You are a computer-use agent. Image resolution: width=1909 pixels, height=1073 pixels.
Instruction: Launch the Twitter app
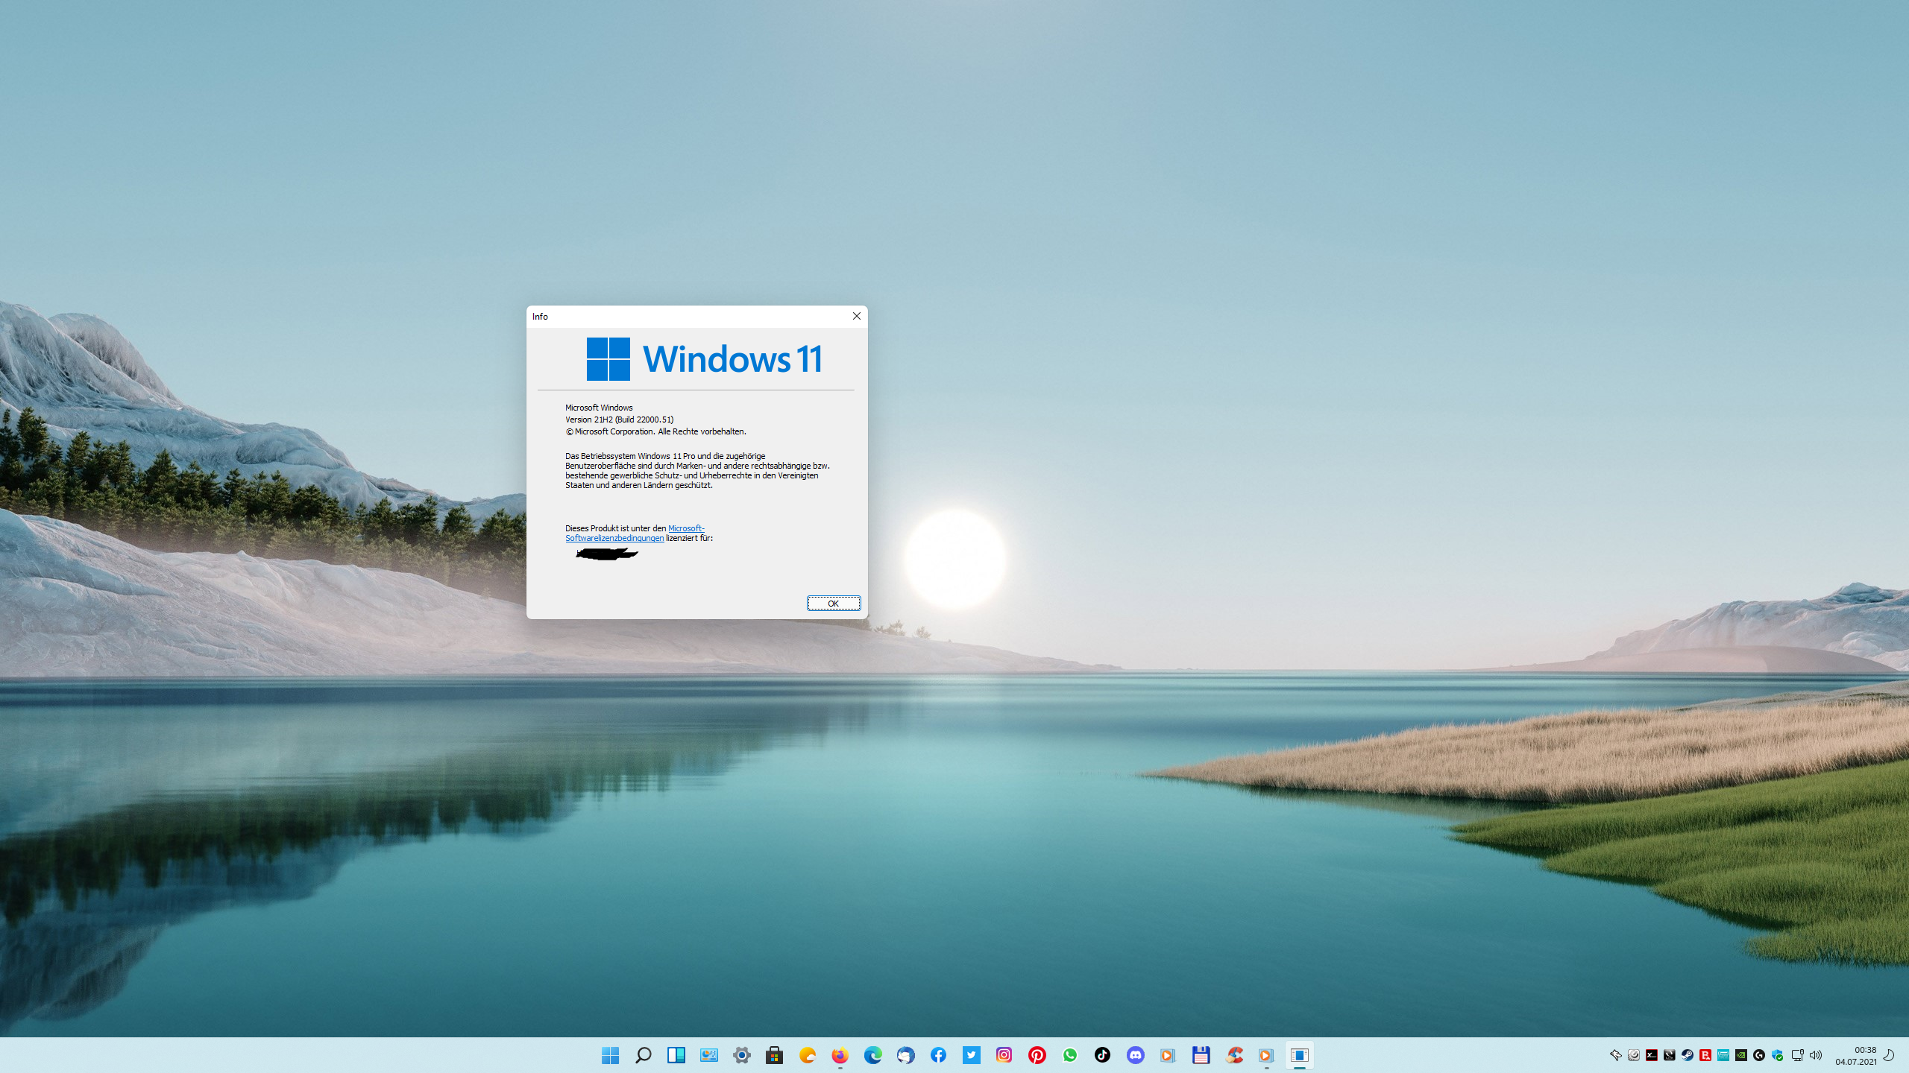(x=971, y=1055)
